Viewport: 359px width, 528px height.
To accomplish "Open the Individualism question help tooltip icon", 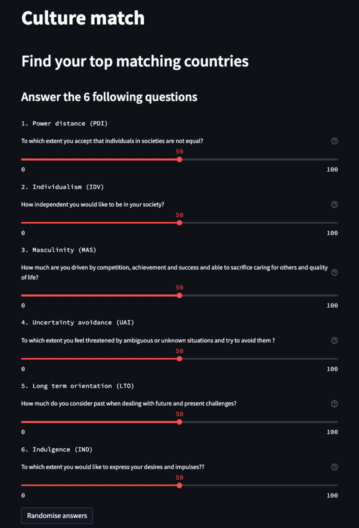I will (x=334, y=204).
